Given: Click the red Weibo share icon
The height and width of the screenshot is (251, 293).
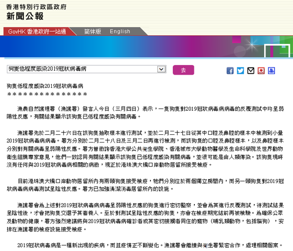Looking at the screenshot, I should click(261, 70).
